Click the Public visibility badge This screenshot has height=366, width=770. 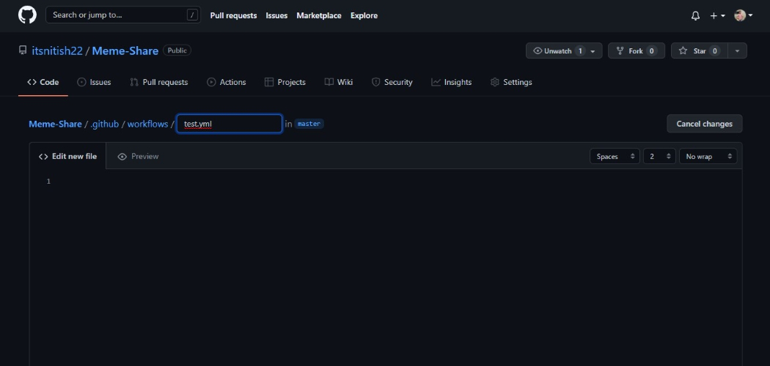[x=177, y=51]
